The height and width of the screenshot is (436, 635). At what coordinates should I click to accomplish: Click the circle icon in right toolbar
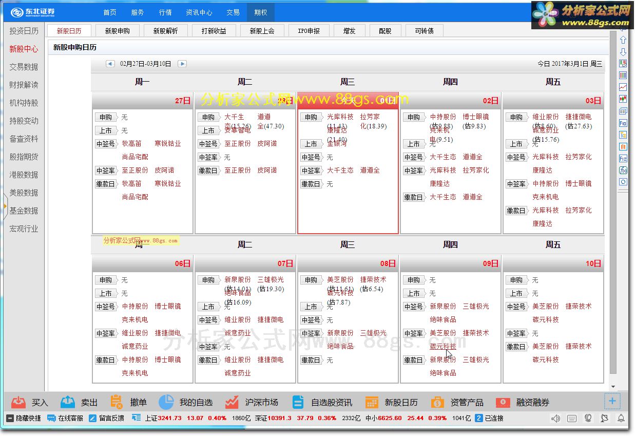click(623, 182)
